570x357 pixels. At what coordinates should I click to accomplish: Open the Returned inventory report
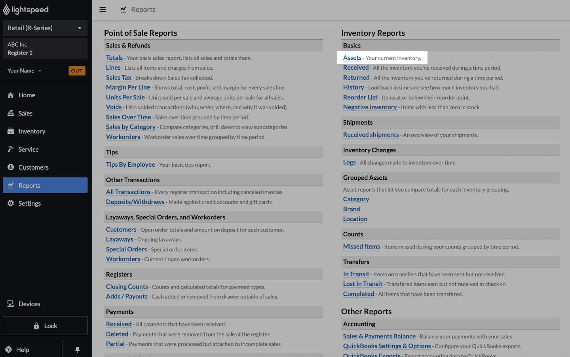356,78
